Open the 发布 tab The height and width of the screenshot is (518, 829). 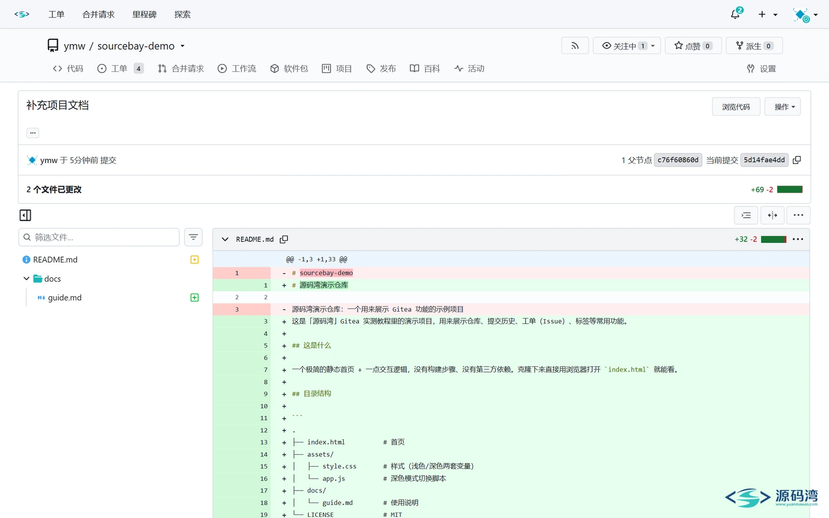[x=381, y=68]
